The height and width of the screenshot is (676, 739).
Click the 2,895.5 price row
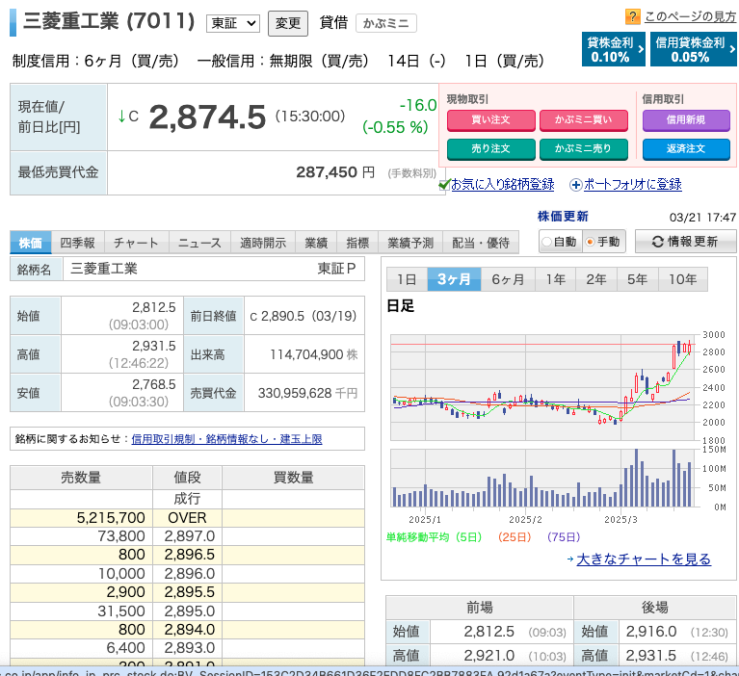click(187, 592)
